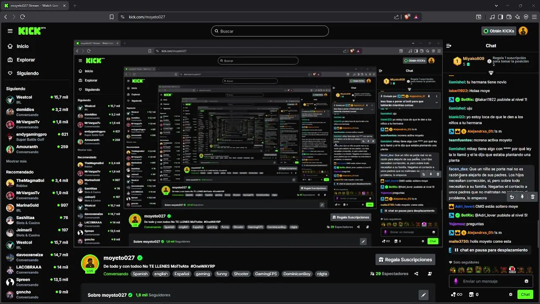Open the emoji picker in the chat input
The height and width of the screenshot is (304, 540).
(526, 281)
